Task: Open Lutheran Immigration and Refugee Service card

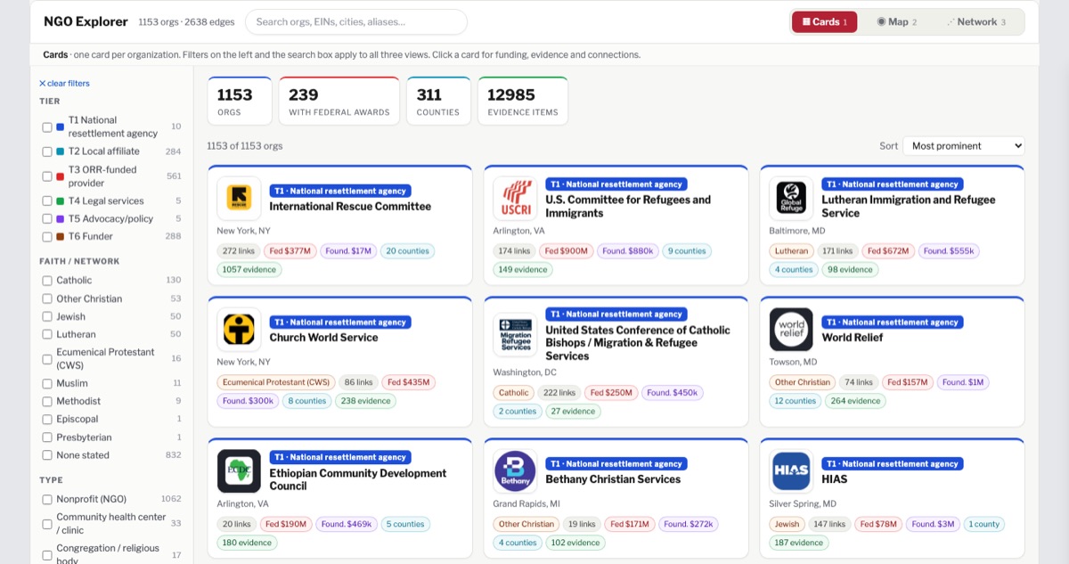Action: [909, 206]
